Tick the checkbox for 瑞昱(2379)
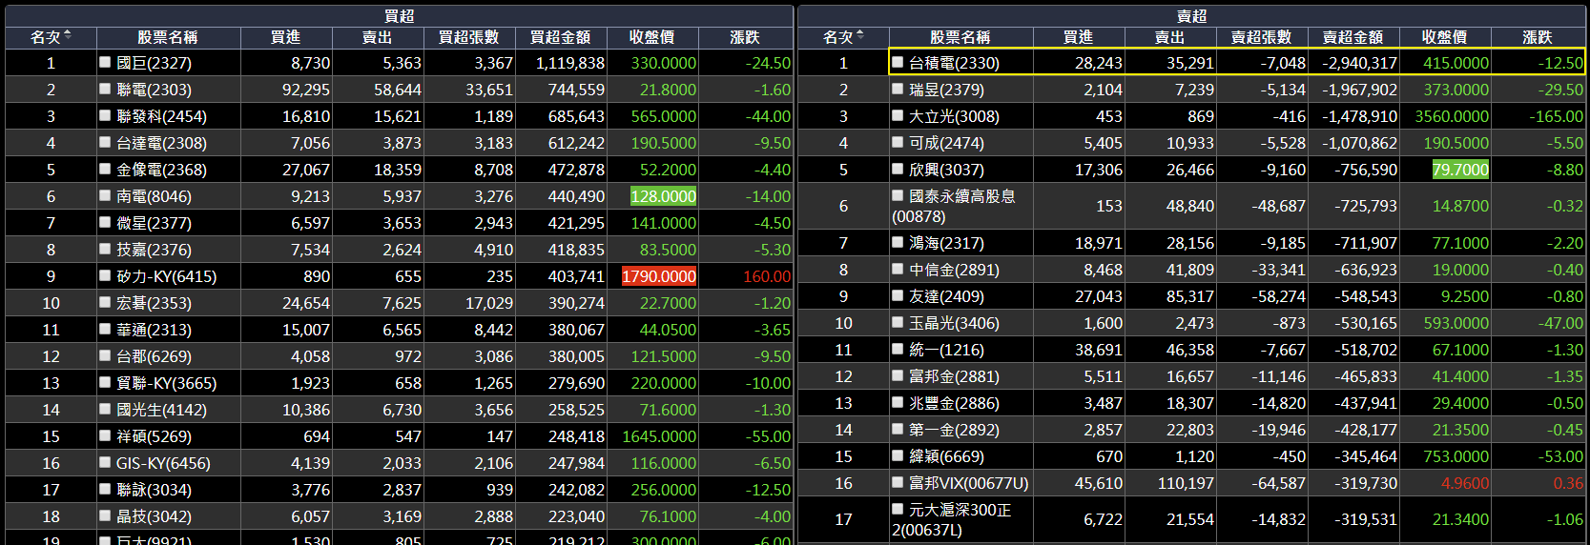The width and height of the screenshot is (1590, 545). tap(898, 89)
